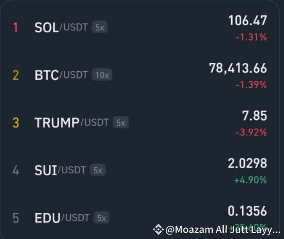Click the +4.90% change for SUI
The height and width of the screenshot is (239, 284).
click(x=251, y=180)
